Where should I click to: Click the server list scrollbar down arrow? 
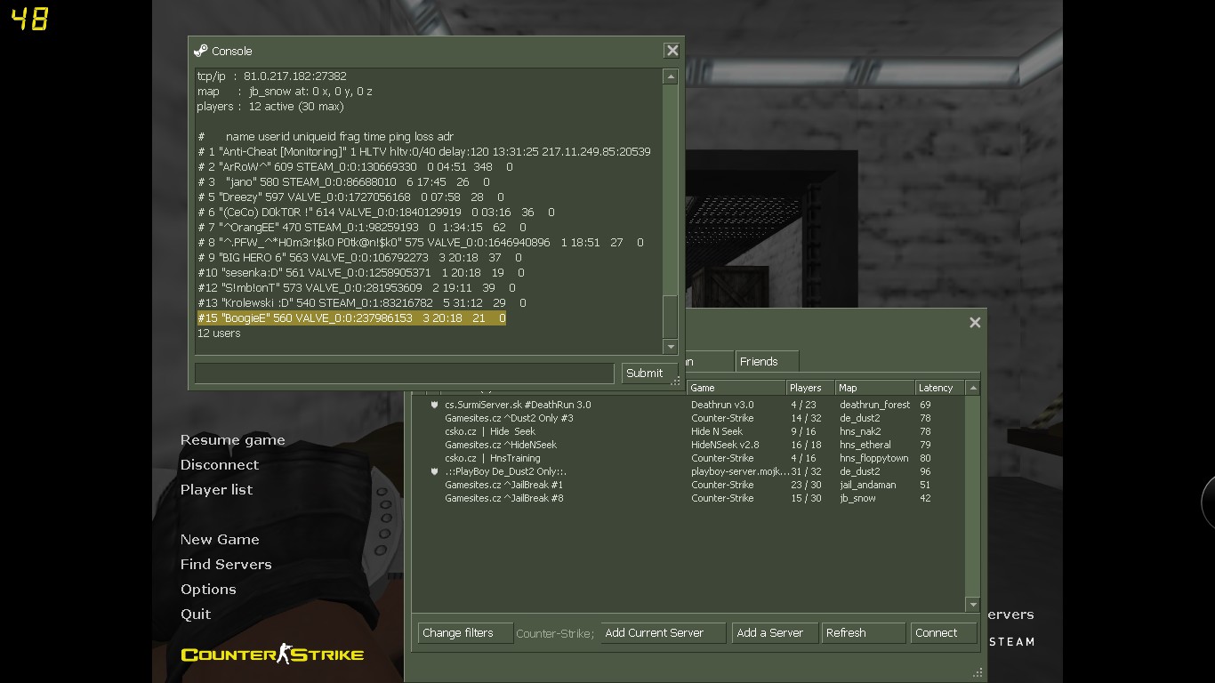(973, 605)
